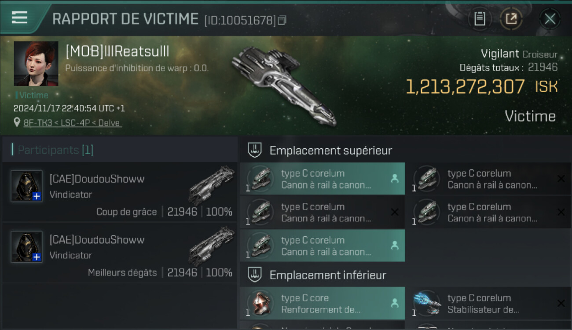The width and height of the screenshot is (572, 330).
Task: Tap the X on the Stabilisateur module
Action: pyautogui.click(x=561, y=303)
